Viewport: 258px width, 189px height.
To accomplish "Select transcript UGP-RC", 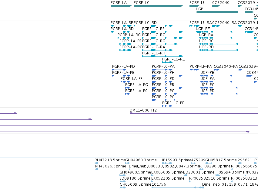I will point(206,41).
